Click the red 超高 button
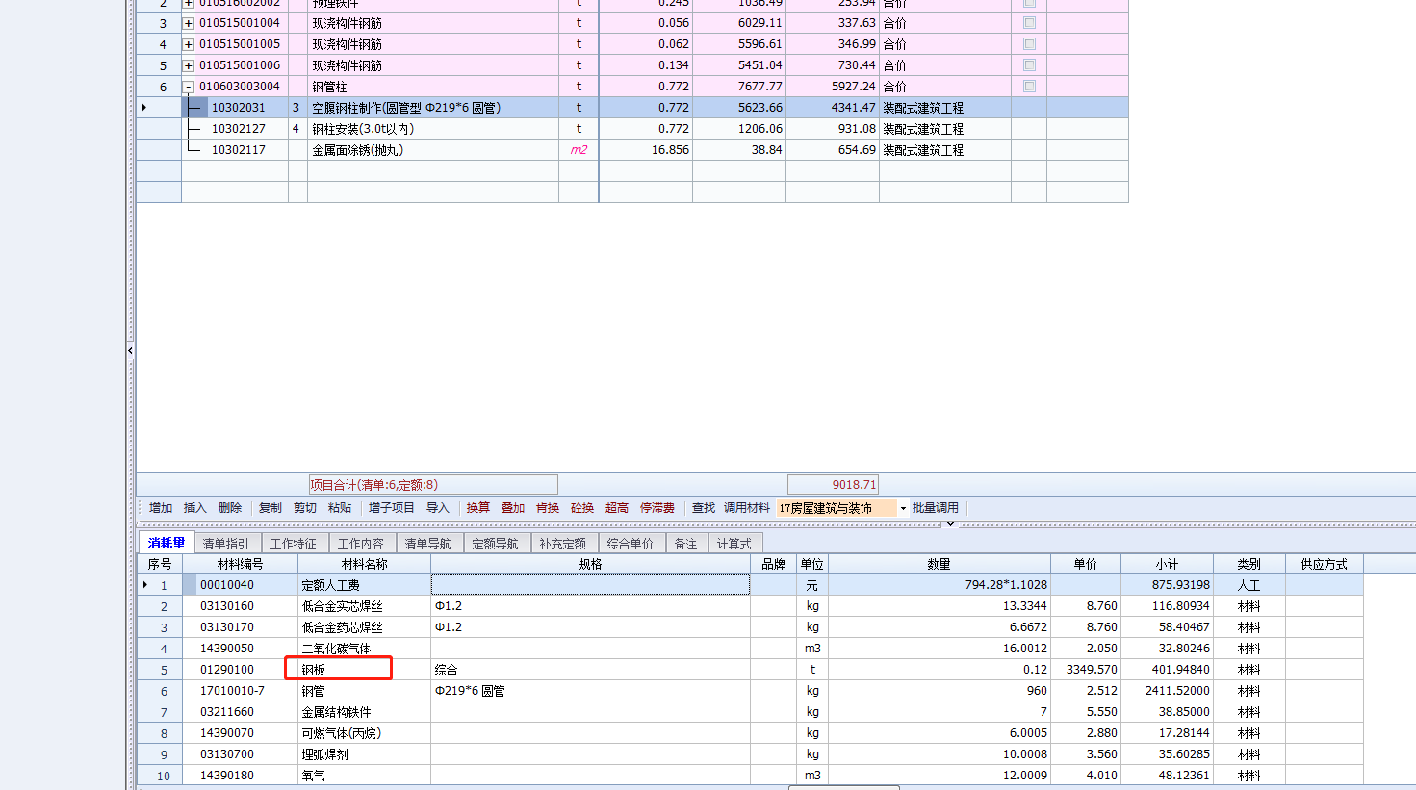 pyautogui.click(x=617, y=508)
